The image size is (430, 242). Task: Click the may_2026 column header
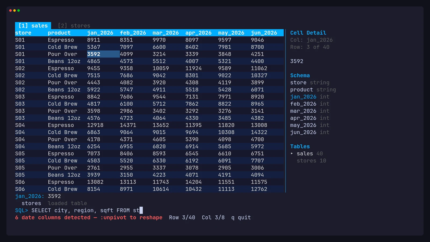[231, 33]
